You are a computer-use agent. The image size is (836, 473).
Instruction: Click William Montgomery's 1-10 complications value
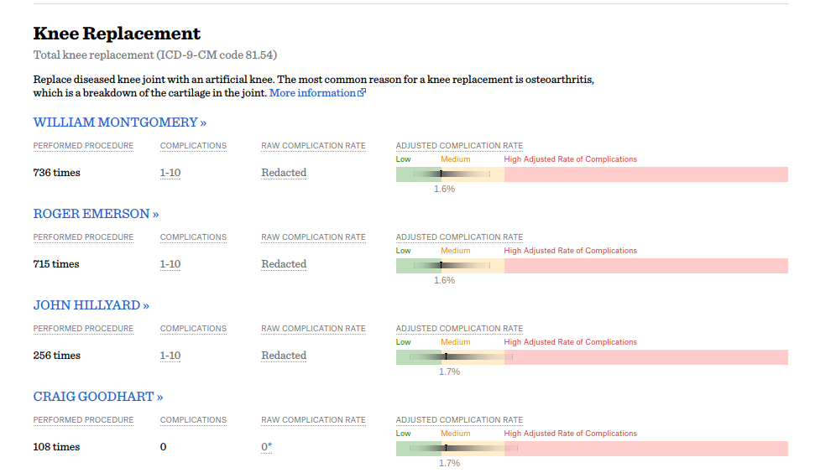coord(170,173)
